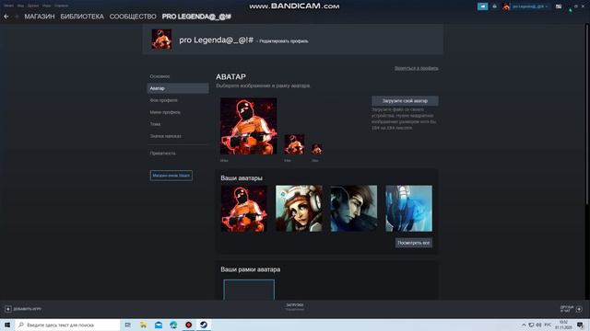Image resolution: width=590 pixels, height=331 pixels.
Task: Click the page vertical scrollbar on the right
Action: tap(587, 114)
